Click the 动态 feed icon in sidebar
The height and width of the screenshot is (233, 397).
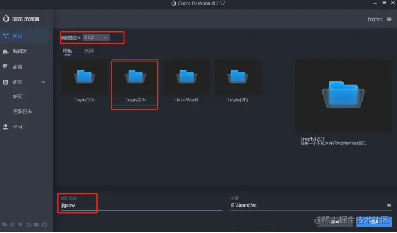(x=6, y=82)
